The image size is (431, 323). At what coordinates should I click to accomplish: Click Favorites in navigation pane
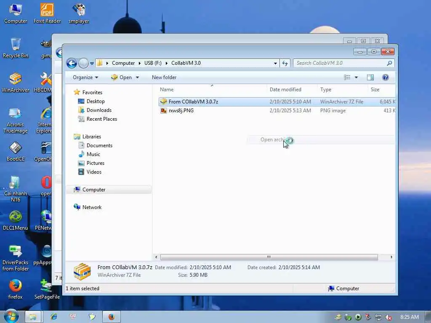coord(92,93)
